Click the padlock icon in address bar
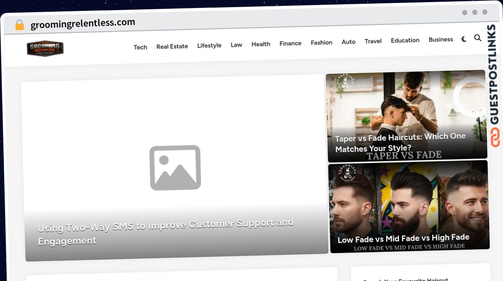Image resolution: width=503 pixels, height=281 pixels. [19, 25]
